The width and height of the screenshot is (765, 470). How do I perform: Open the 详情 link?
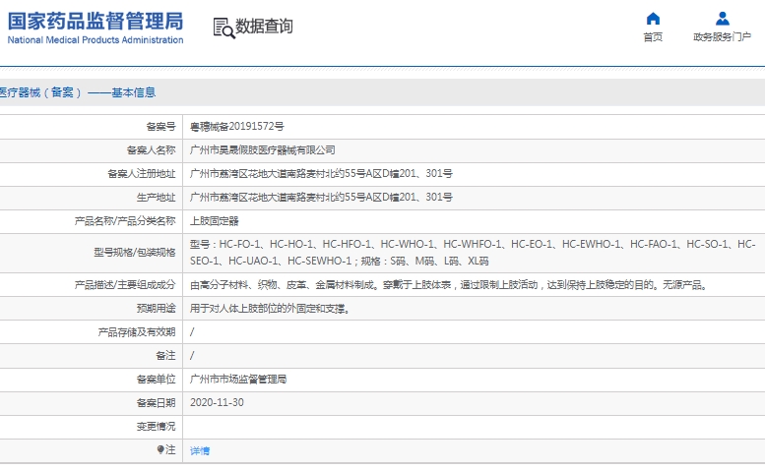pyautogui.click(x=200, y=451)
